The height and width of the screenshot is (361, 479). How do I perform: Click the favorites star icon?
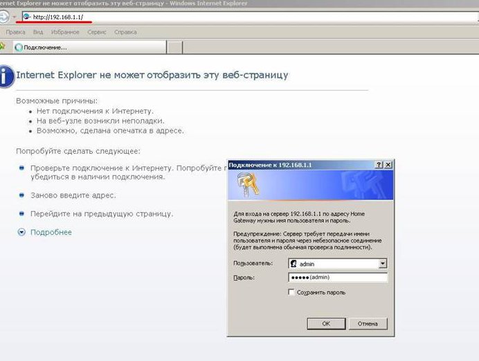pyautogui.click(x=3, y=47)
